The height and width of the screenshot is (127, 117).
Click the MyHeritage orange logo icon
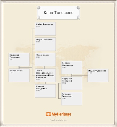coord(48,114)
